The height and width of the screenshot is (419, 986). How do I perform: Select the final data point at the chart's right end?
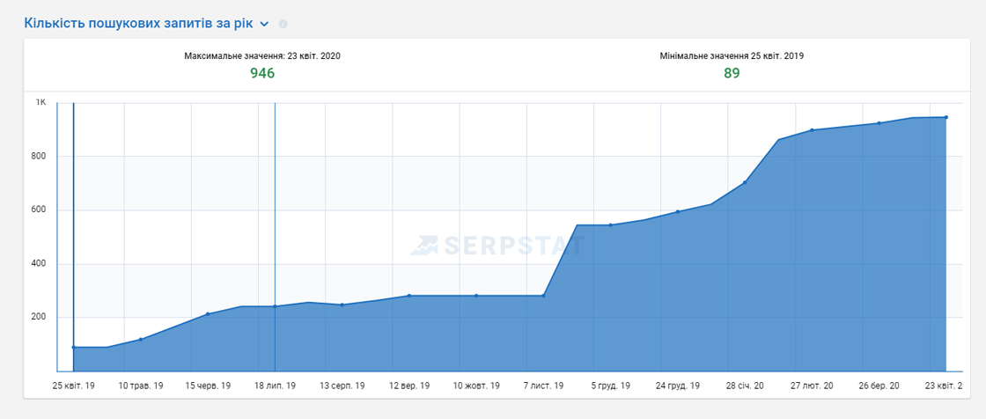click(946, 117)
